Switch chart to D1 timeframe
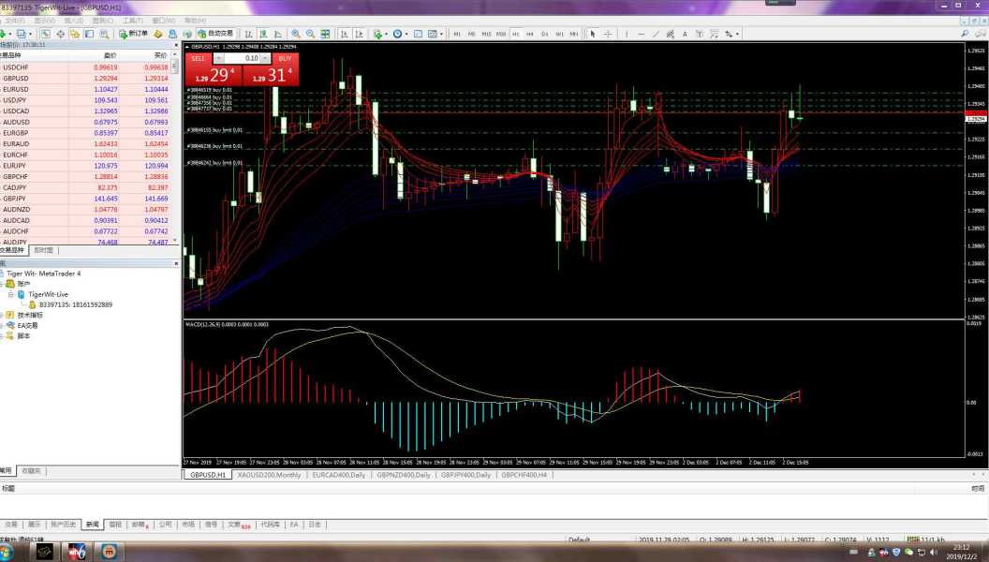The width and height of the screenshot is (989, 562). [x=545, y=34]
